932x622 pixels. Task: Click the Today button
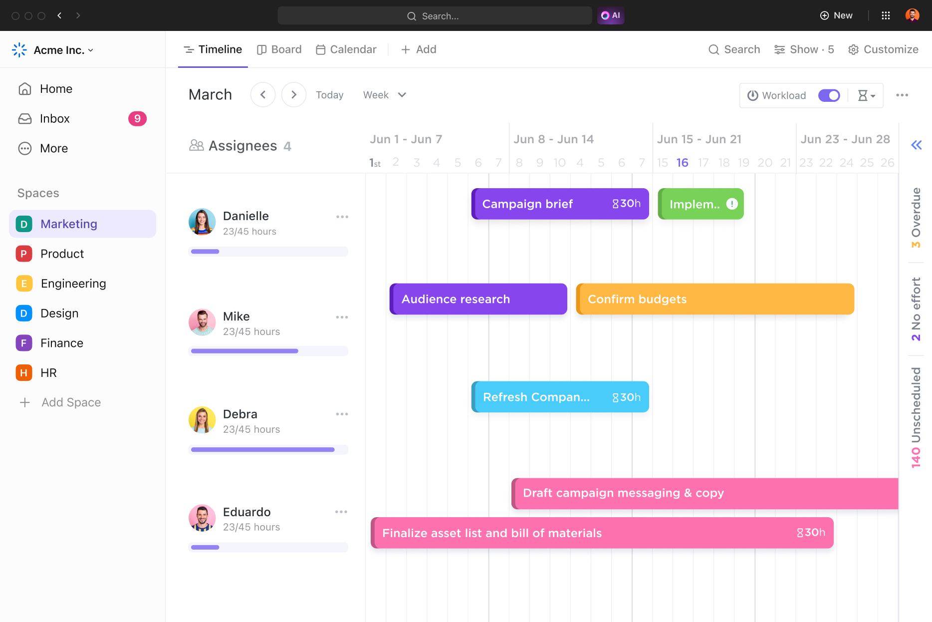pos(329,95)
